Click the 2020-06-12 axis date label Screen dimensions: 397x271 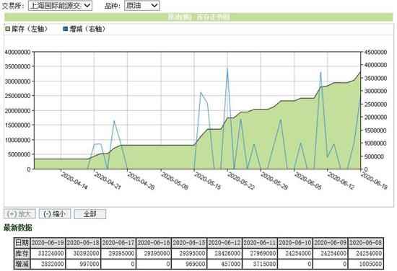[x=341, y=181]
